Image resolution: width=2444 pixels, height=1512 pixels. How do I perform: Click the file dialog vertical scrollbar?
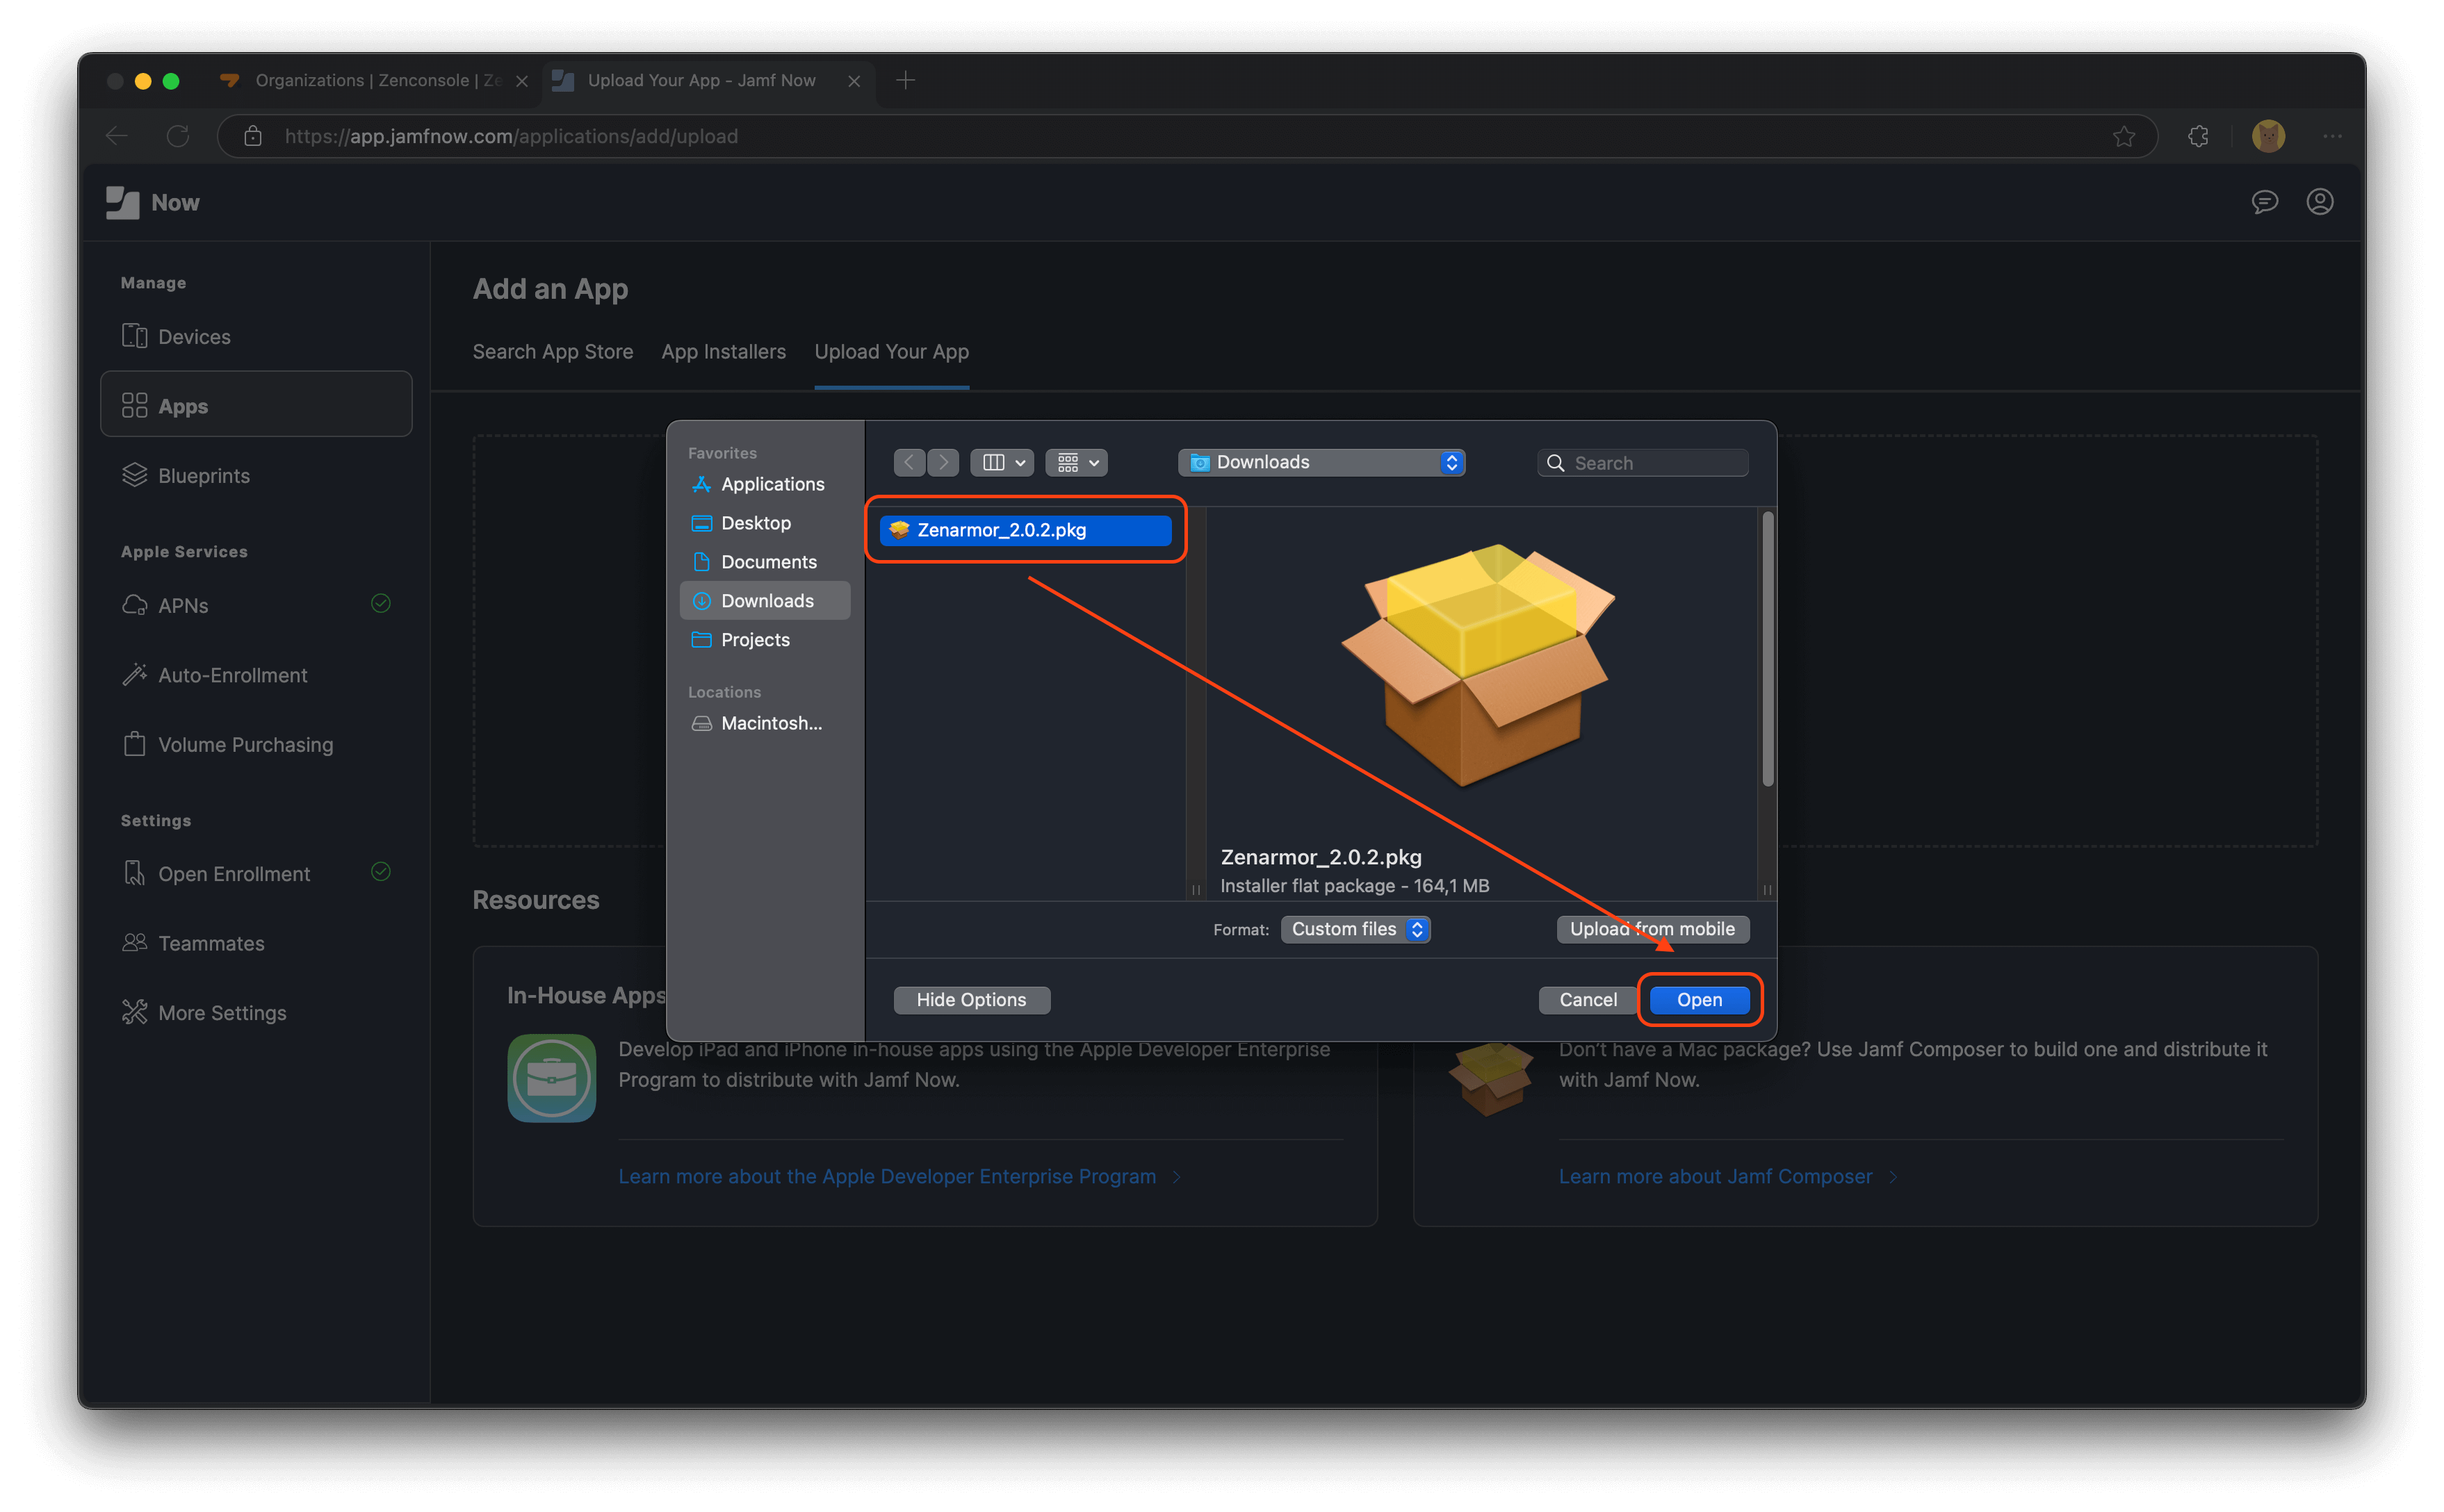click(1768, 650)
